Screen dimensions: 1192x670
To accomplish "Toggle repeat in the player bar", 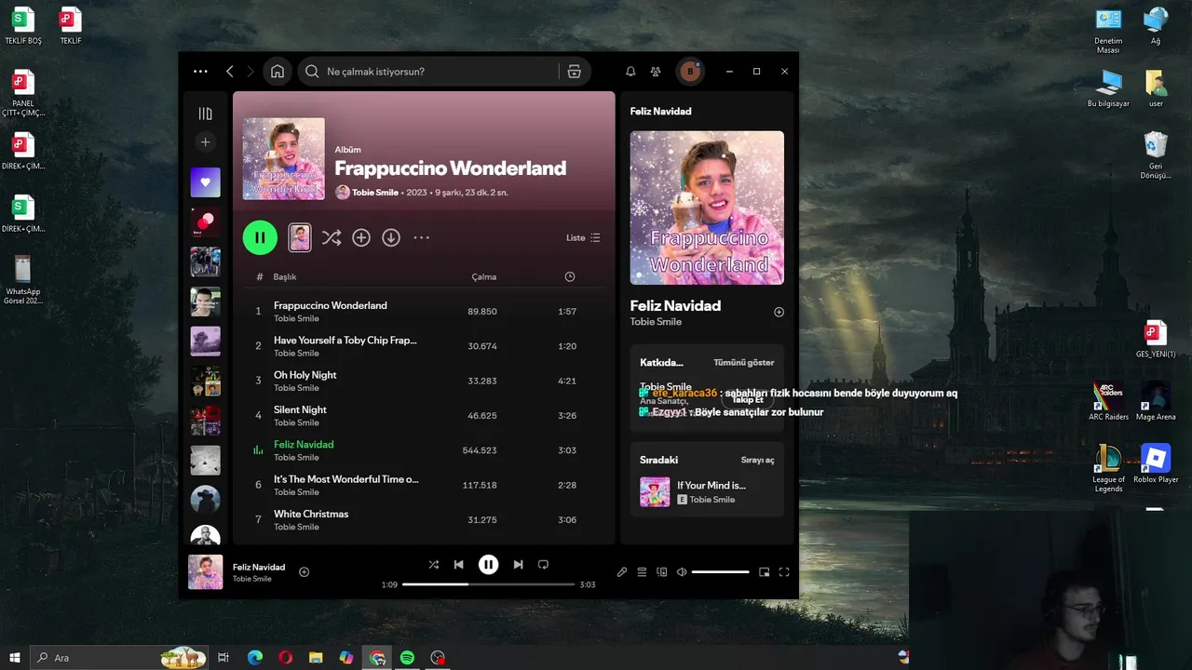I will point(544,564).
